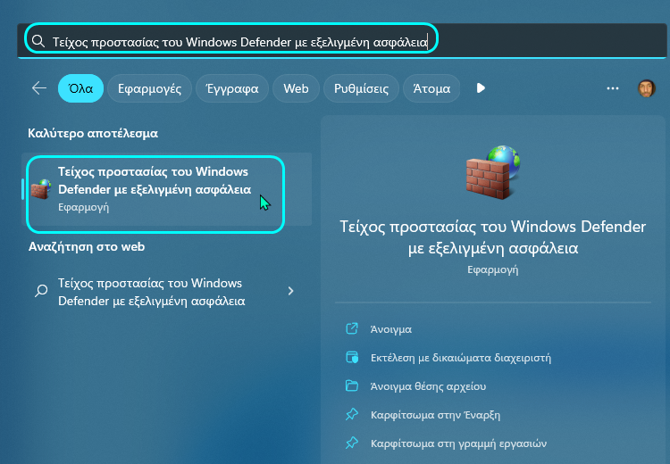Click the Εφαρμογή label under the large icon
670x464 pixels.
(492, 269)
